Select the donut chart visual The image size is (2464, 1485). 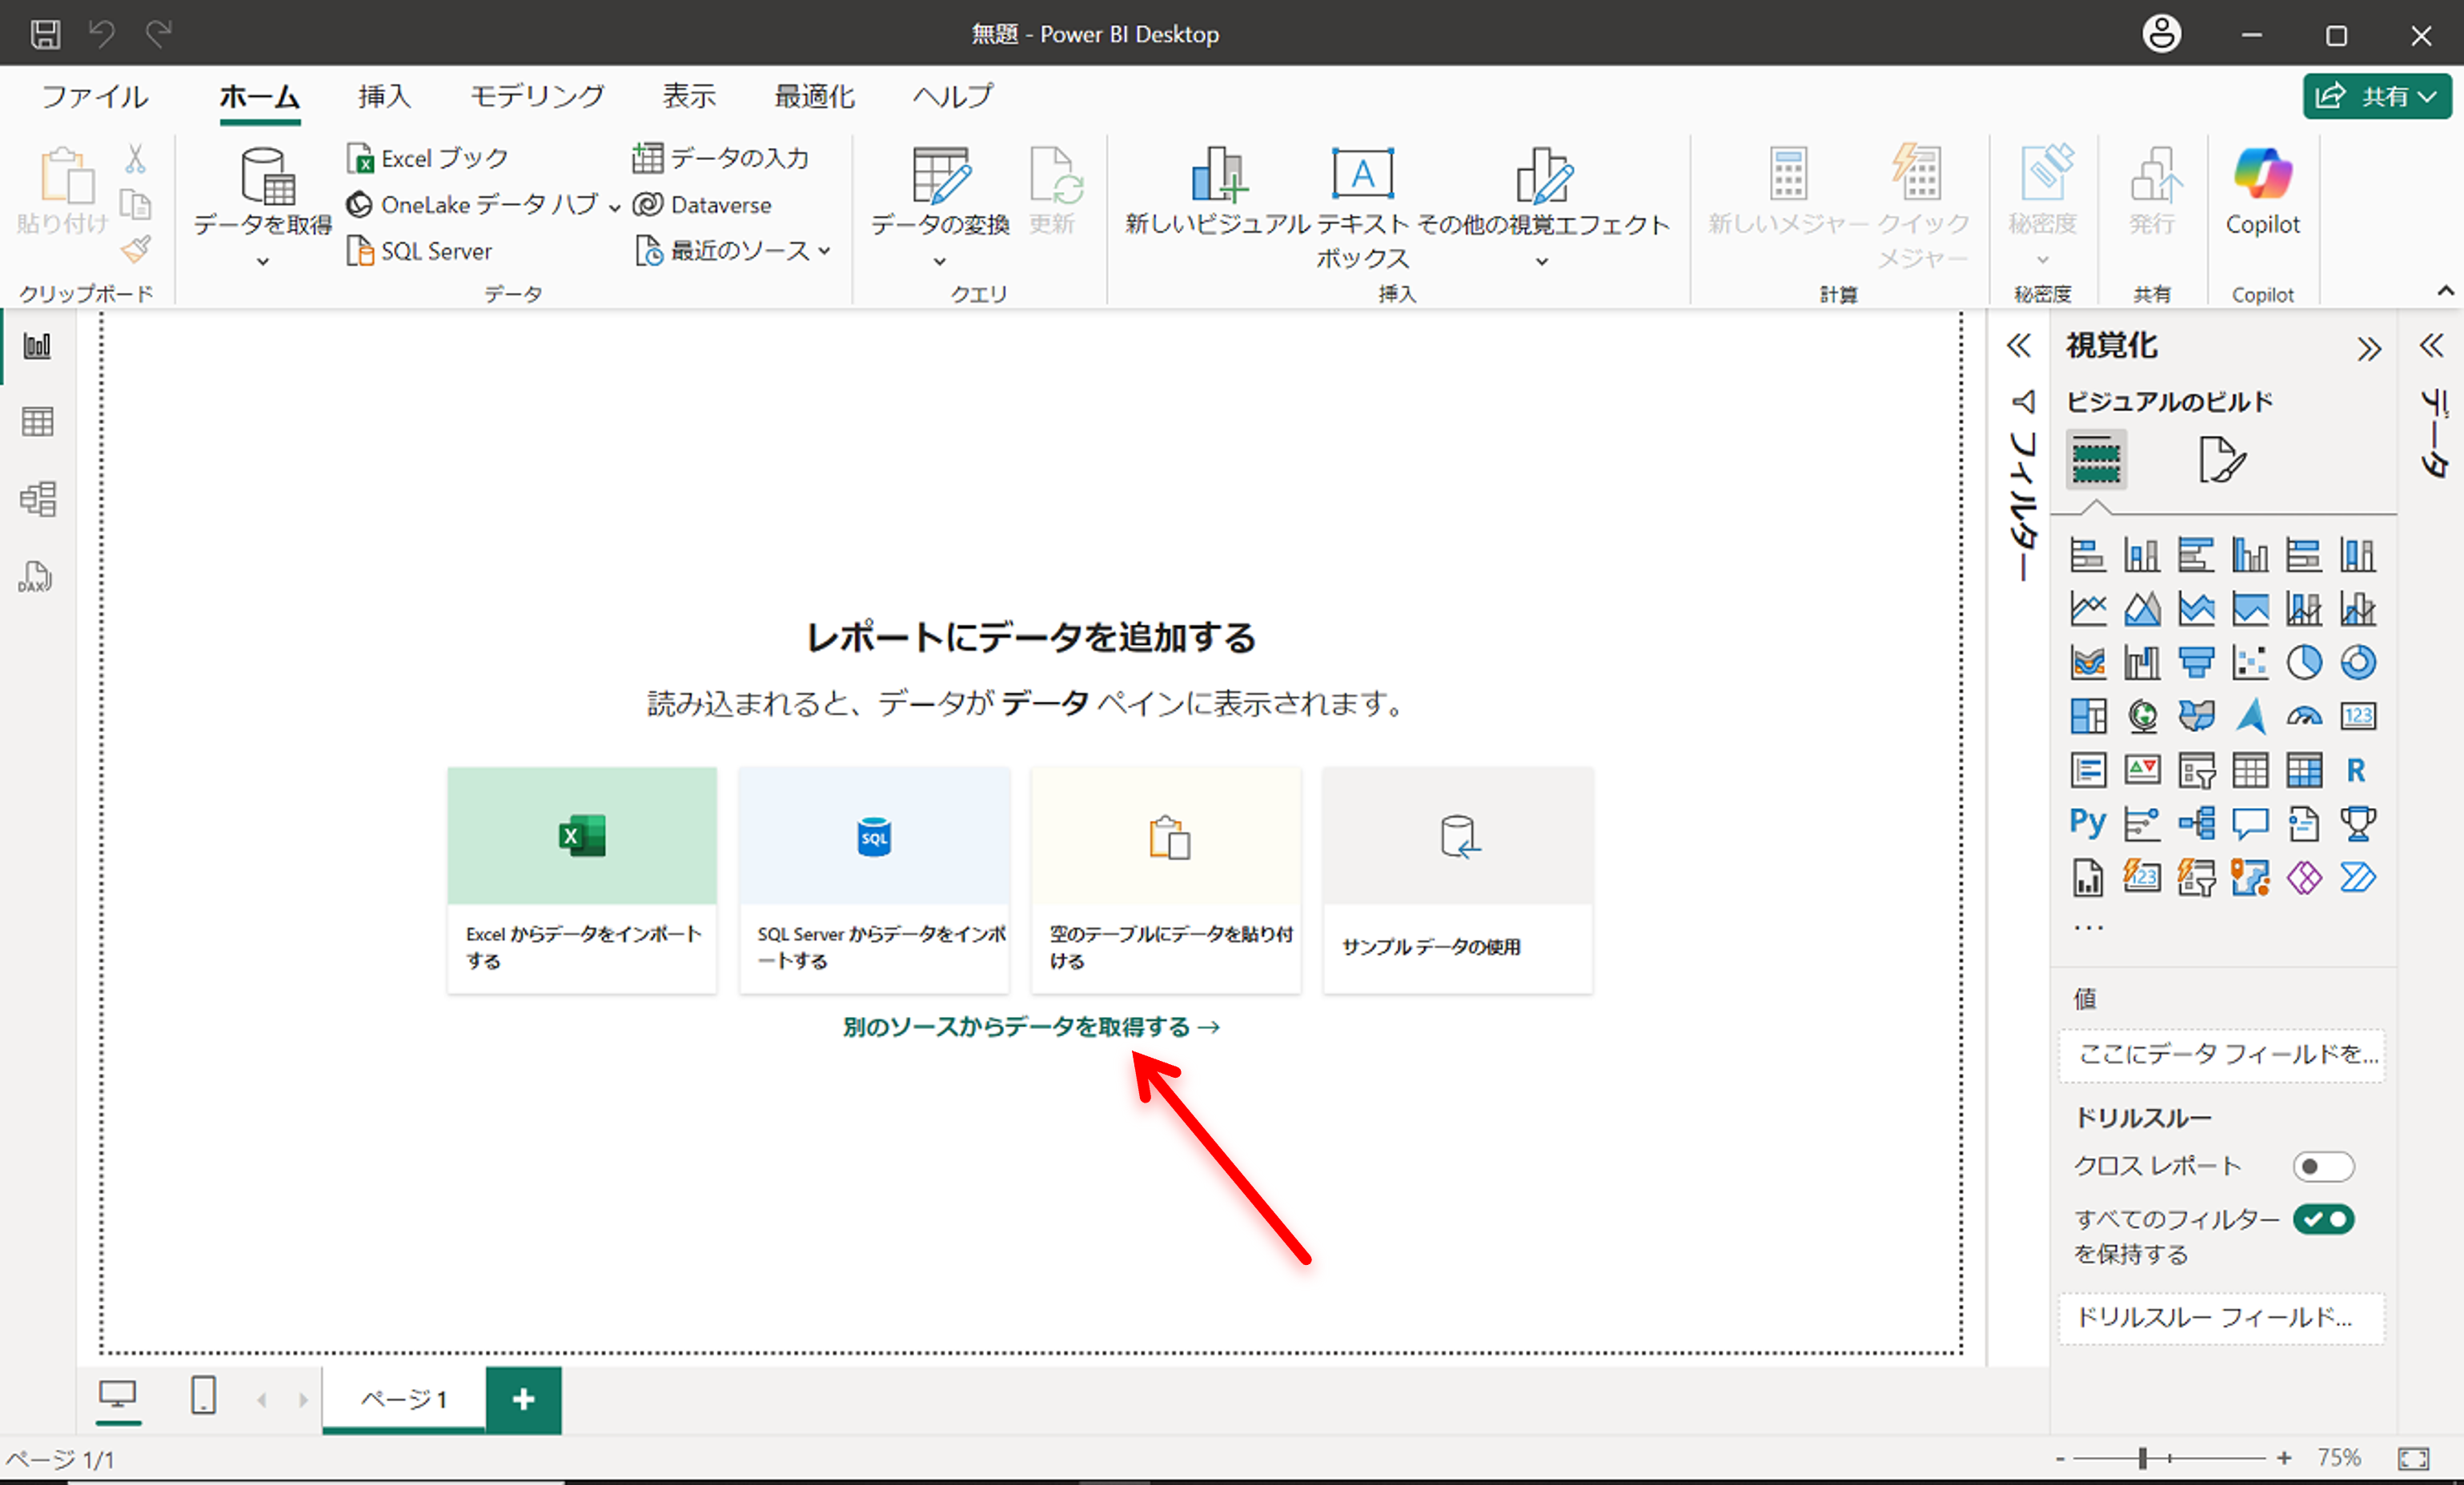tap(2358, 662)
